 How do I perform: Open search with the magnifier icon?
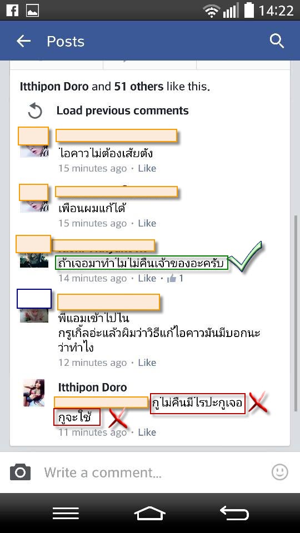click(277, 42)
